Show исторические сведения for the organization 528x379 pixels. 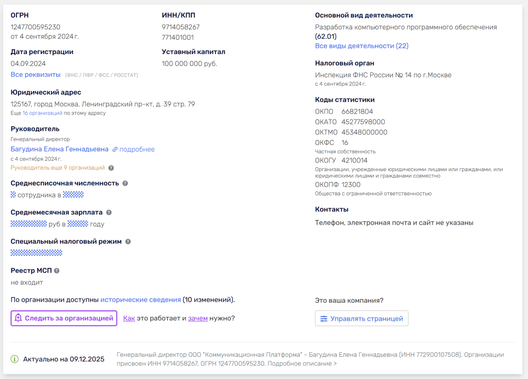click(x=140, y=300)
